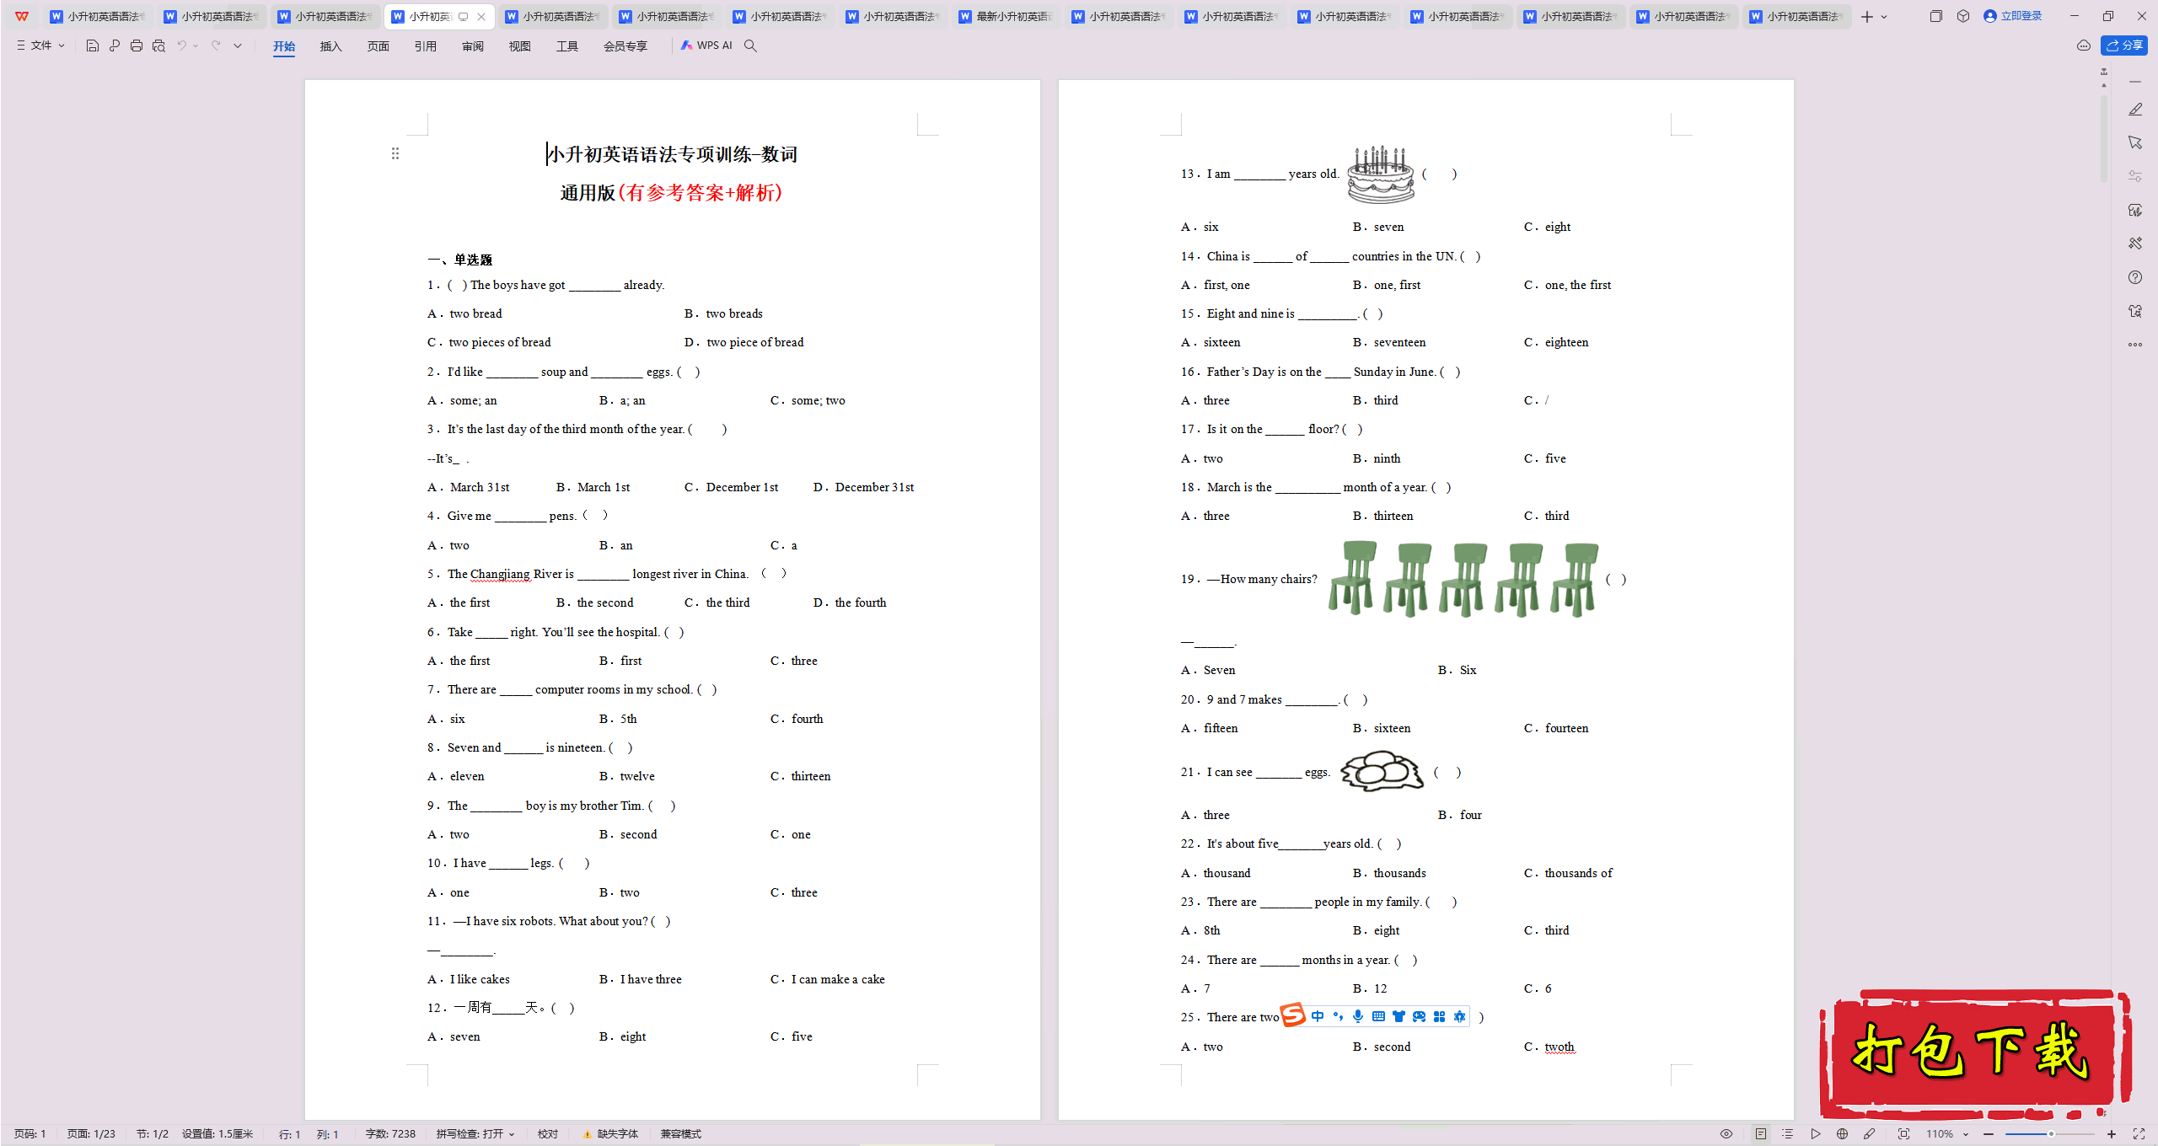2158x1146 pixels.
Task: Click the zoom slider handle in the status bar
Action: [x=2051, y=1134]
